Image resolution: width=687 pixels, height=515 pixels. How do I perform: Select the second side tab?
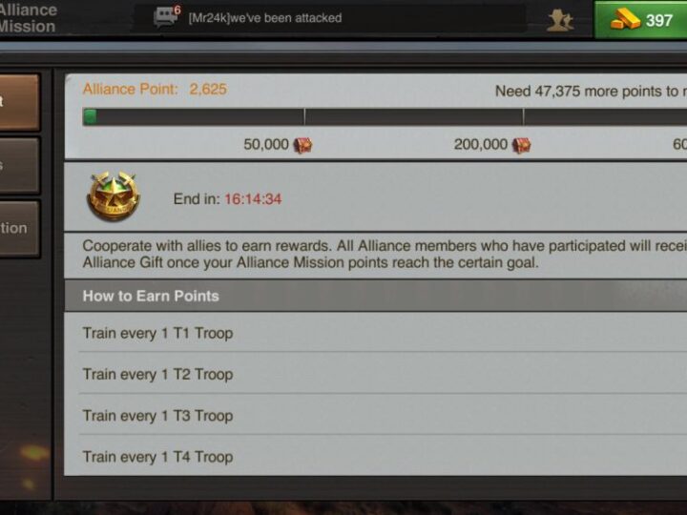(19, 166)
